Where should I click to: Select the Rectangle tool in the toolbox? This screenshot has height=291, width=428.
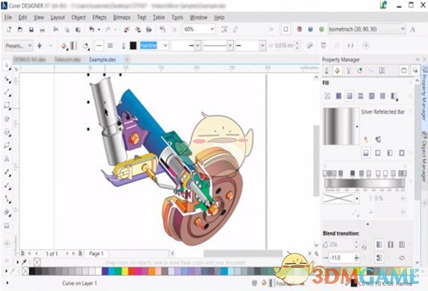pyautogui.click(x=7, y=106)
